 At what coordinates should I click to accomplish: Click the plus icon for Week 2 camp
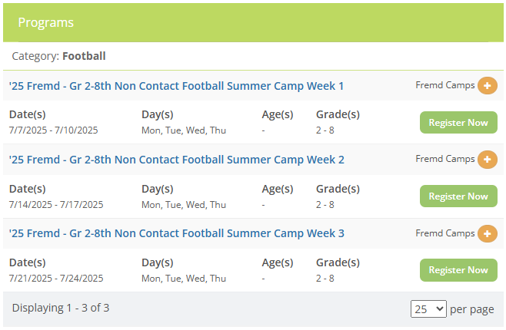click(x=487, y=160)
